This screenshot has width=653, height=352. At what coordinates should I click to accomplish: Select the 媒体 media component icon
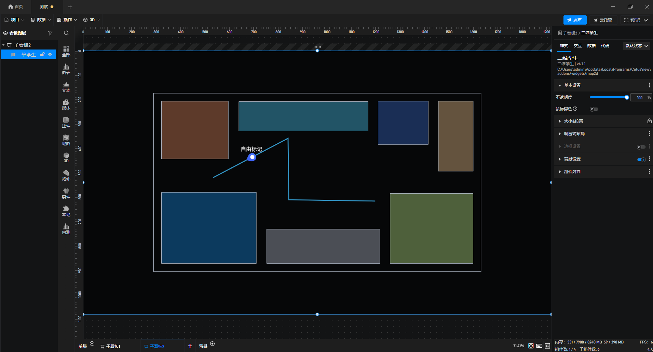click(66, 104)
